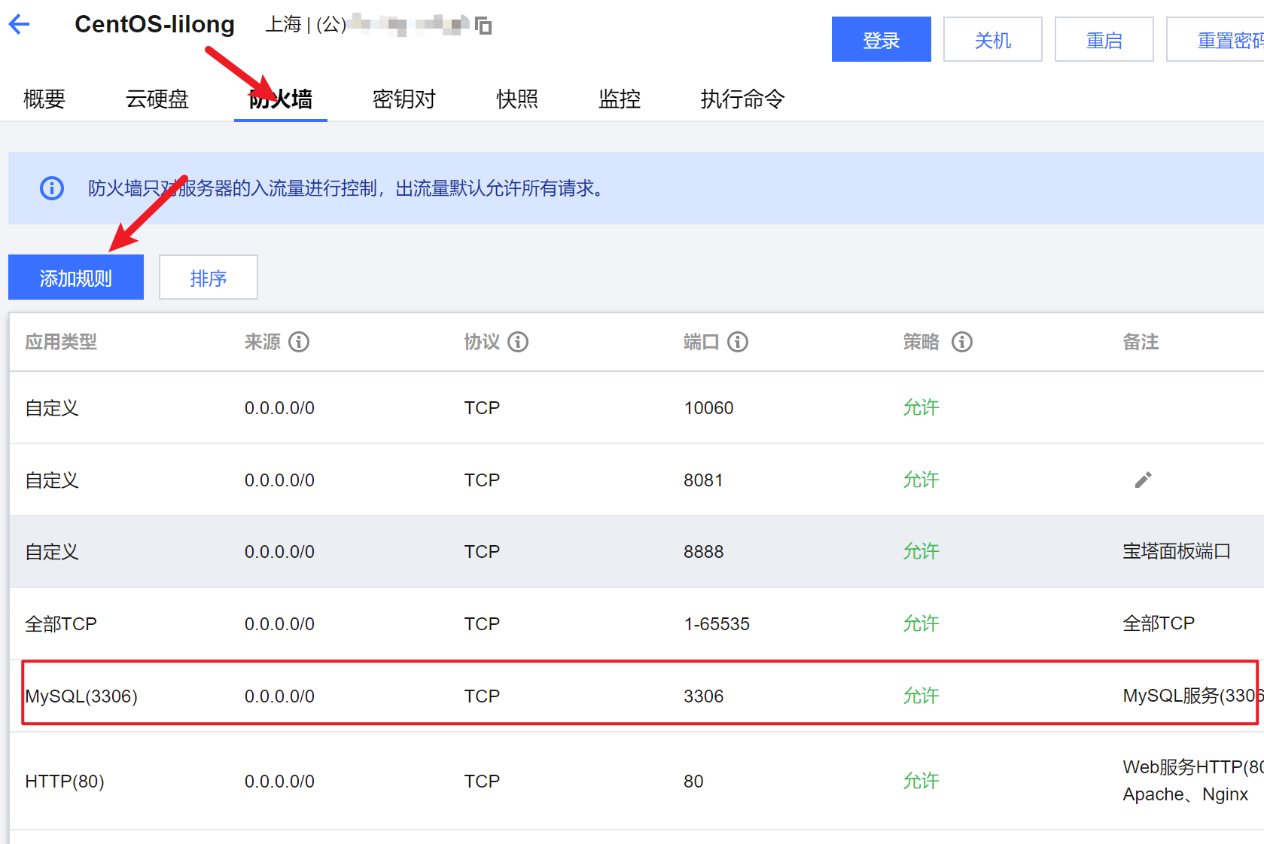Click the 重置密码 button
The image size is (1264, 844).
pos(1215,39)
